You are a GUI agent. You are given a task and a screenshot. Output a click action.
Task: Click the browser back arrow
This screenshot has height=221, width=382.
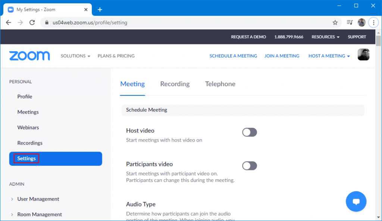pyautogui.click(x=8, y=22)
